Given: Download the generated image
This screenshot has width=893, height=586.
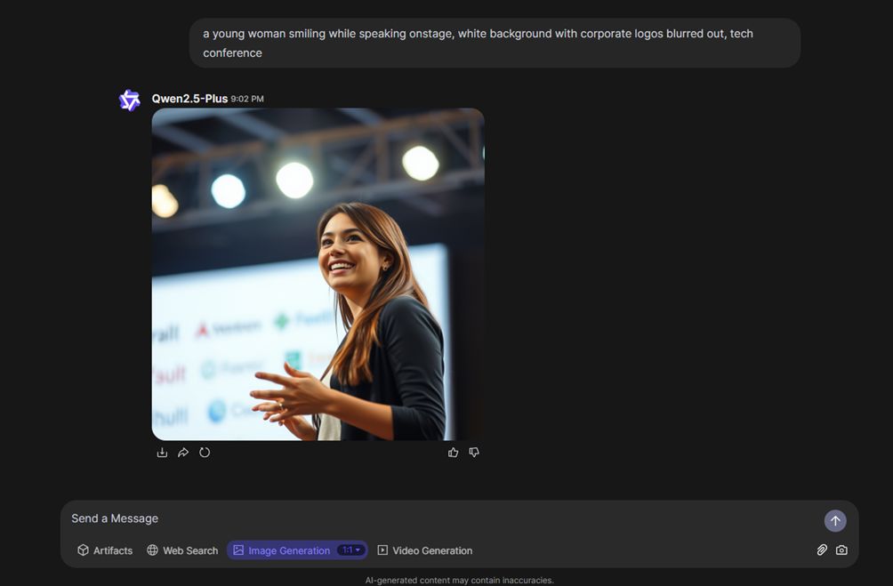Looking at the screenshot, I should (162, 452).
